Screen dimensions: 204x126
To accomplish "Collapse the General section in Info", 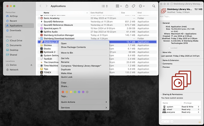I will [x=162, y=23].
